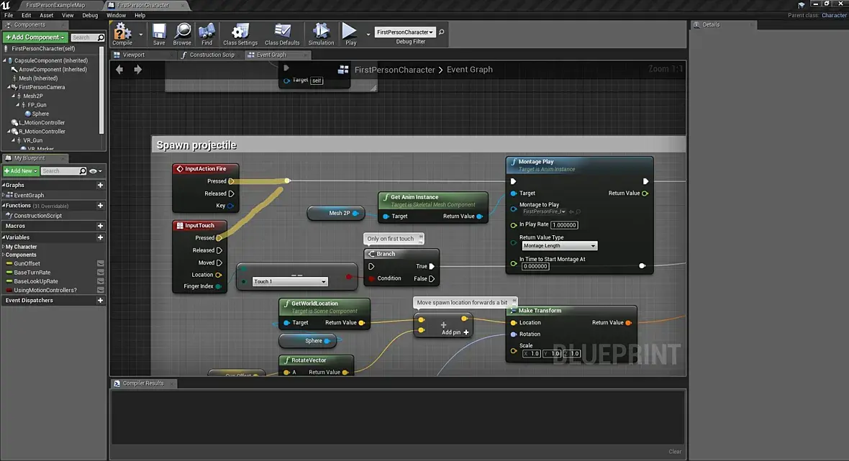
Task: Open the Montage Length return type dropdown
Action: [x=559, y=246]
